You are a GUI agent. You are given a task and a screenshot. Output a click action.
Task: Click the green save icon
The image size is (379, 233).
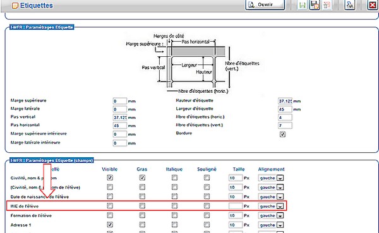[x=302, y=5]
